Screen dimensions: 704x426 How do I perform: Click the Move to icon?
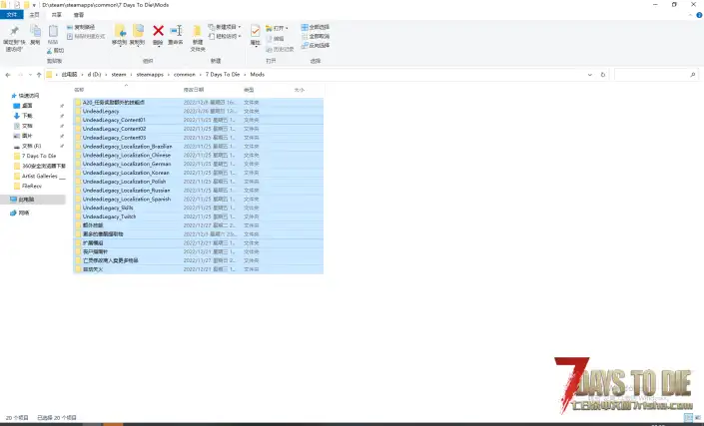pos(120,32)
